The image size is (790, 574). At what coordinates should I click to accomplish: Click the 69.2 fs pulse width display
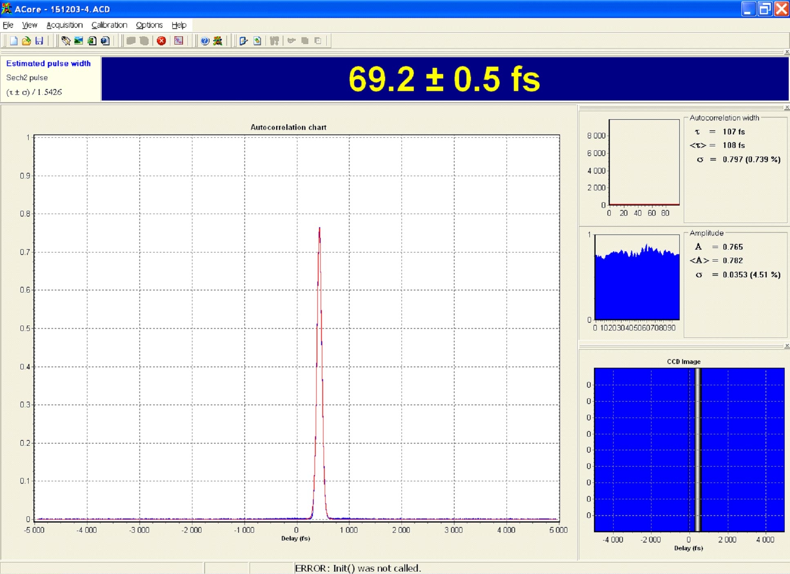click(x=444, y=79)
